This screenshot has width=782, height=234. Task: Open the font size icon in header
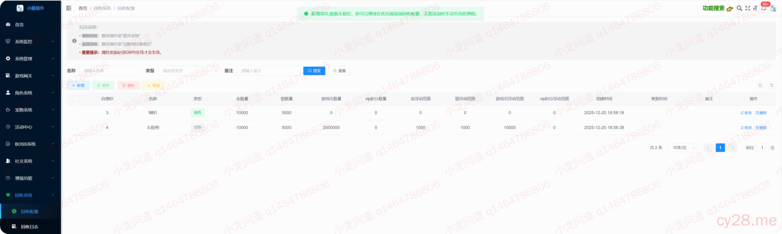tap(755, 8)
